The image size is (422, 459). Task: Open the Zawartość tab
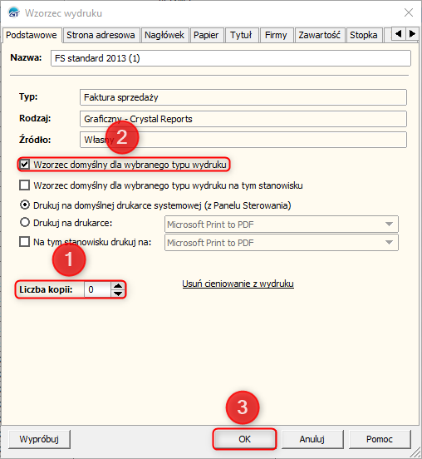[x=319, y=35]
